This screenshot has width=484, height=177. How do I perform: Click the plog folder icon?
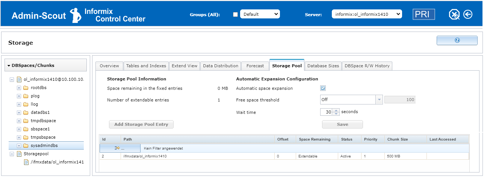(x=26, y=96)
